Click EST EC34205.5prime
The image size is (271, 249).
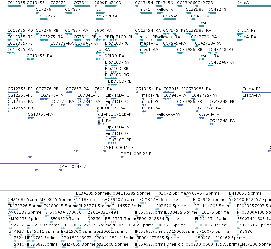point(92,193)
